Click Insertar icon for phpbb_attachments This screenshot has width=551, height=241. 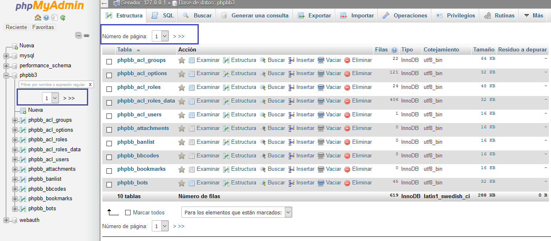(x=292, y=128)
